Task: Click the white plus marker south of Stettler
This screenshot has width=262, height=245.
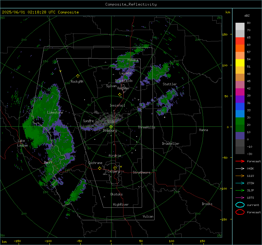Action: pos(164,117)
